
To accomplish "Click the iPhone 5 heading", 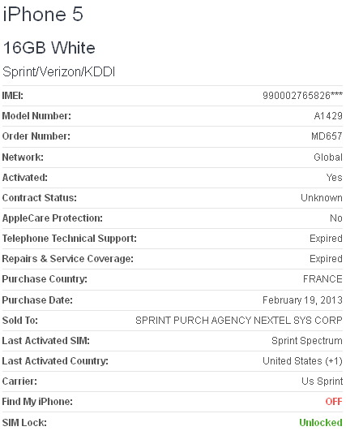I will tap(42, 14).
